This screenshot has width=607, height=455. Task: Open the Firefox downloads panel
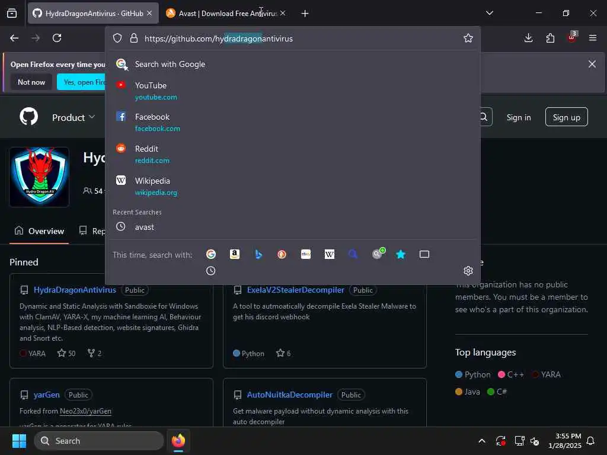click(528, 38)
